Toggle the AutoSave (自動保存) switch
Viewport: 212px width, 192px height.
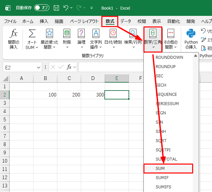pyautogui.click(x=42, y=8)
